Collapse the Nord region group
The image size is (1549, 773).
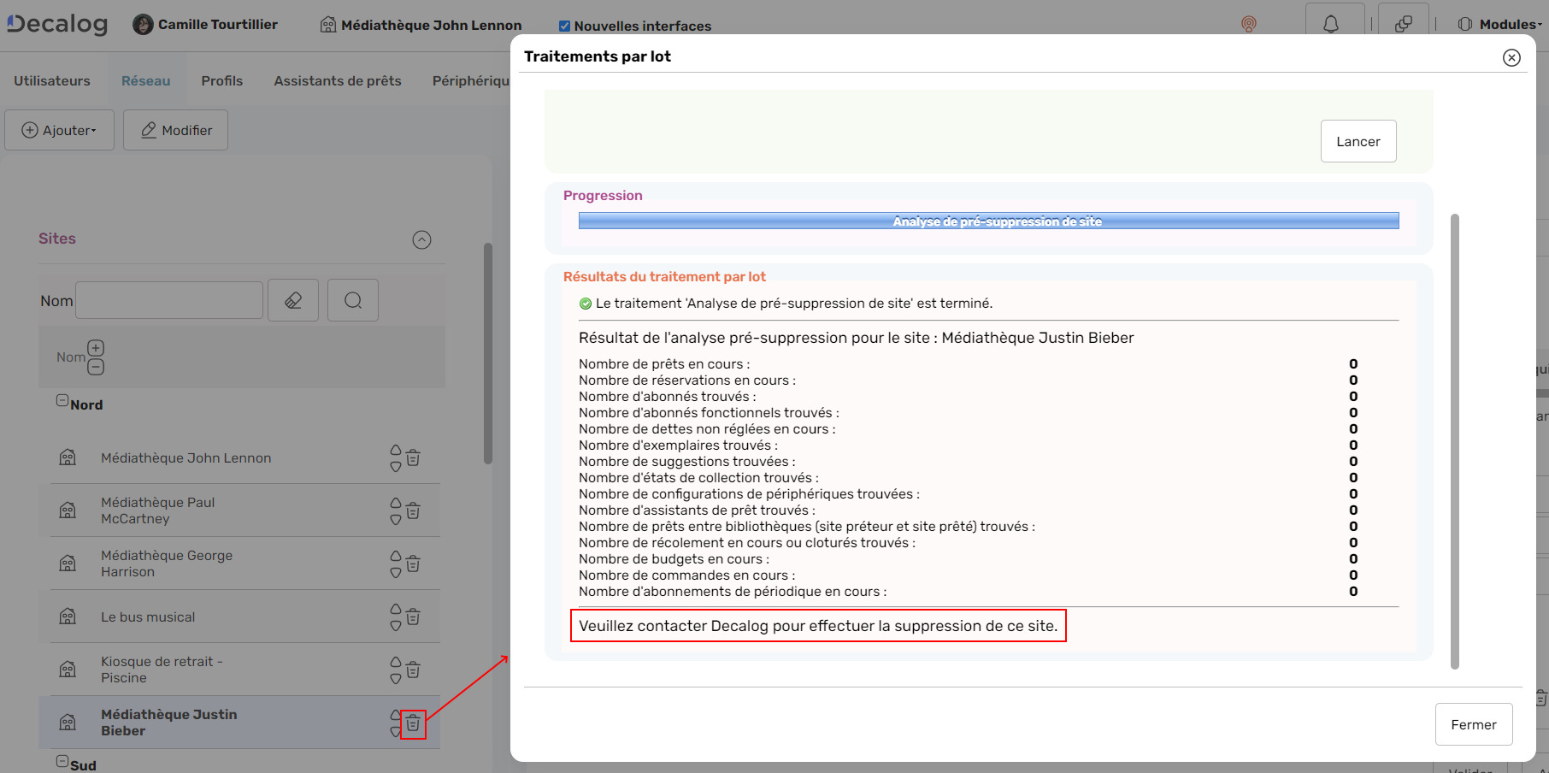(x=62, y=398)
